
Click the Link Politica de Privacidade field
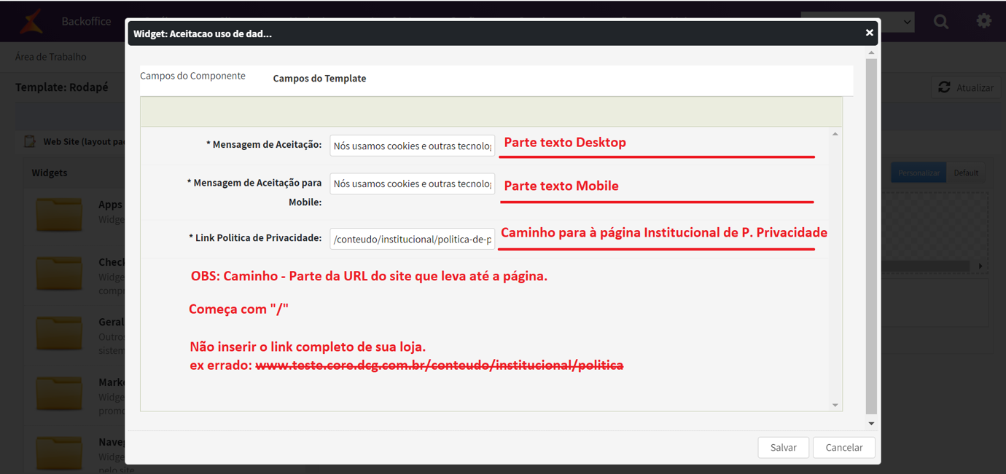coord(412,239)
